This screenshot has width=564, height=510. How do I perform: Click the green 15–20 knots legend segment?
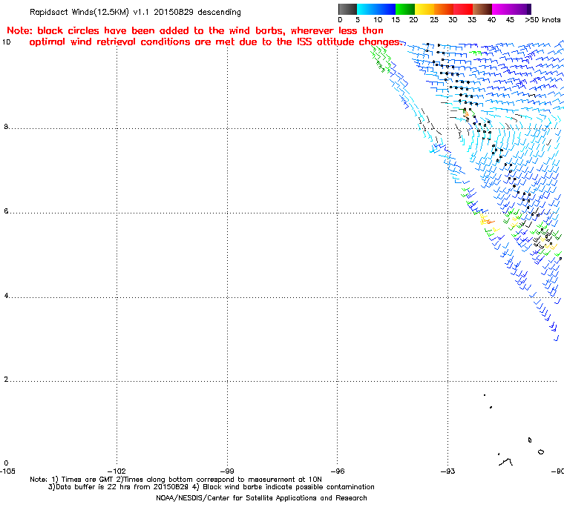405,9
